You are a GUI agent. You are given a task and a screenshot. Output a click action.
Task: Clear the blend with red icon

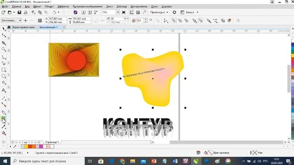pyautogui.click(x=229, y=20)
